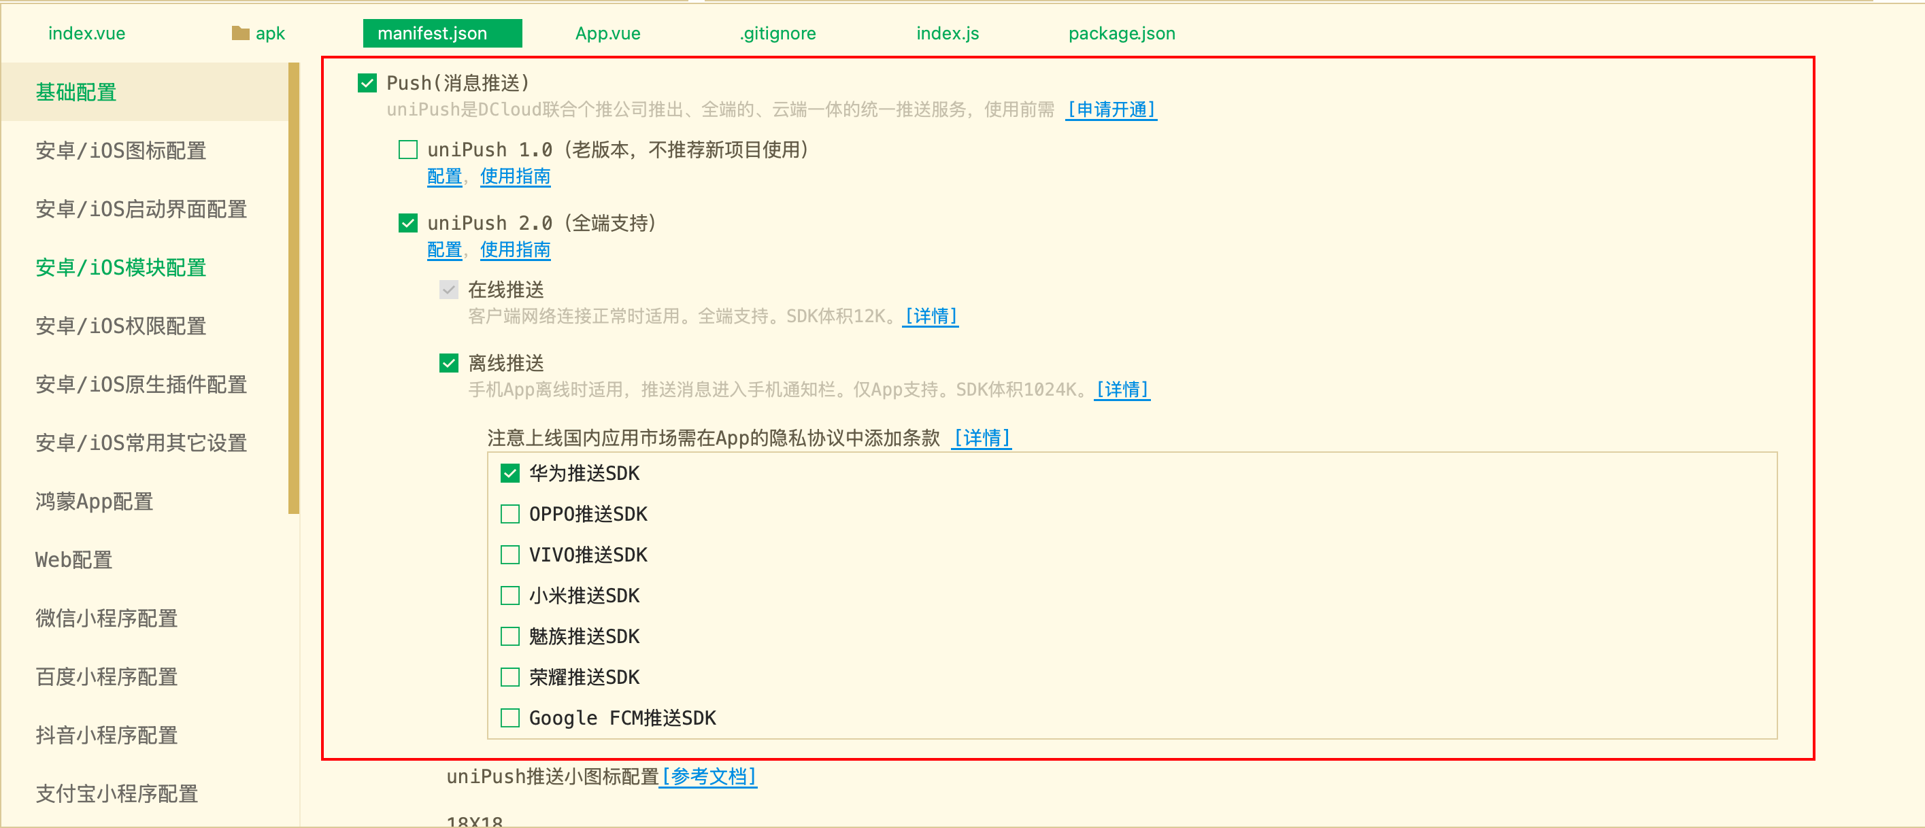Viewport: 1925px width, 828px height.
Task: Switch to the index.vue tab
Action: [86, 33]
